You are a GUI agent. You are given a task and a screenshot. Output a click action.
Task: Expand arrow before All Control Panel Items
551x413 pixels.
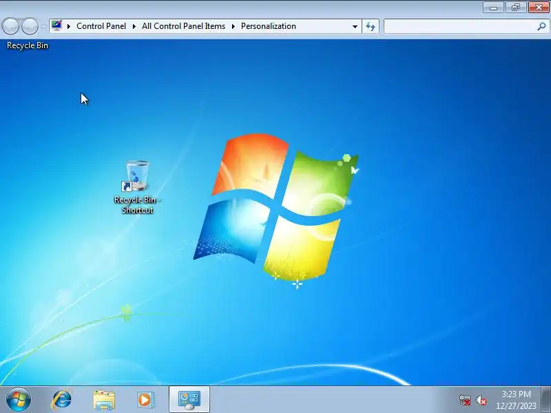click(x=134, y=26)
